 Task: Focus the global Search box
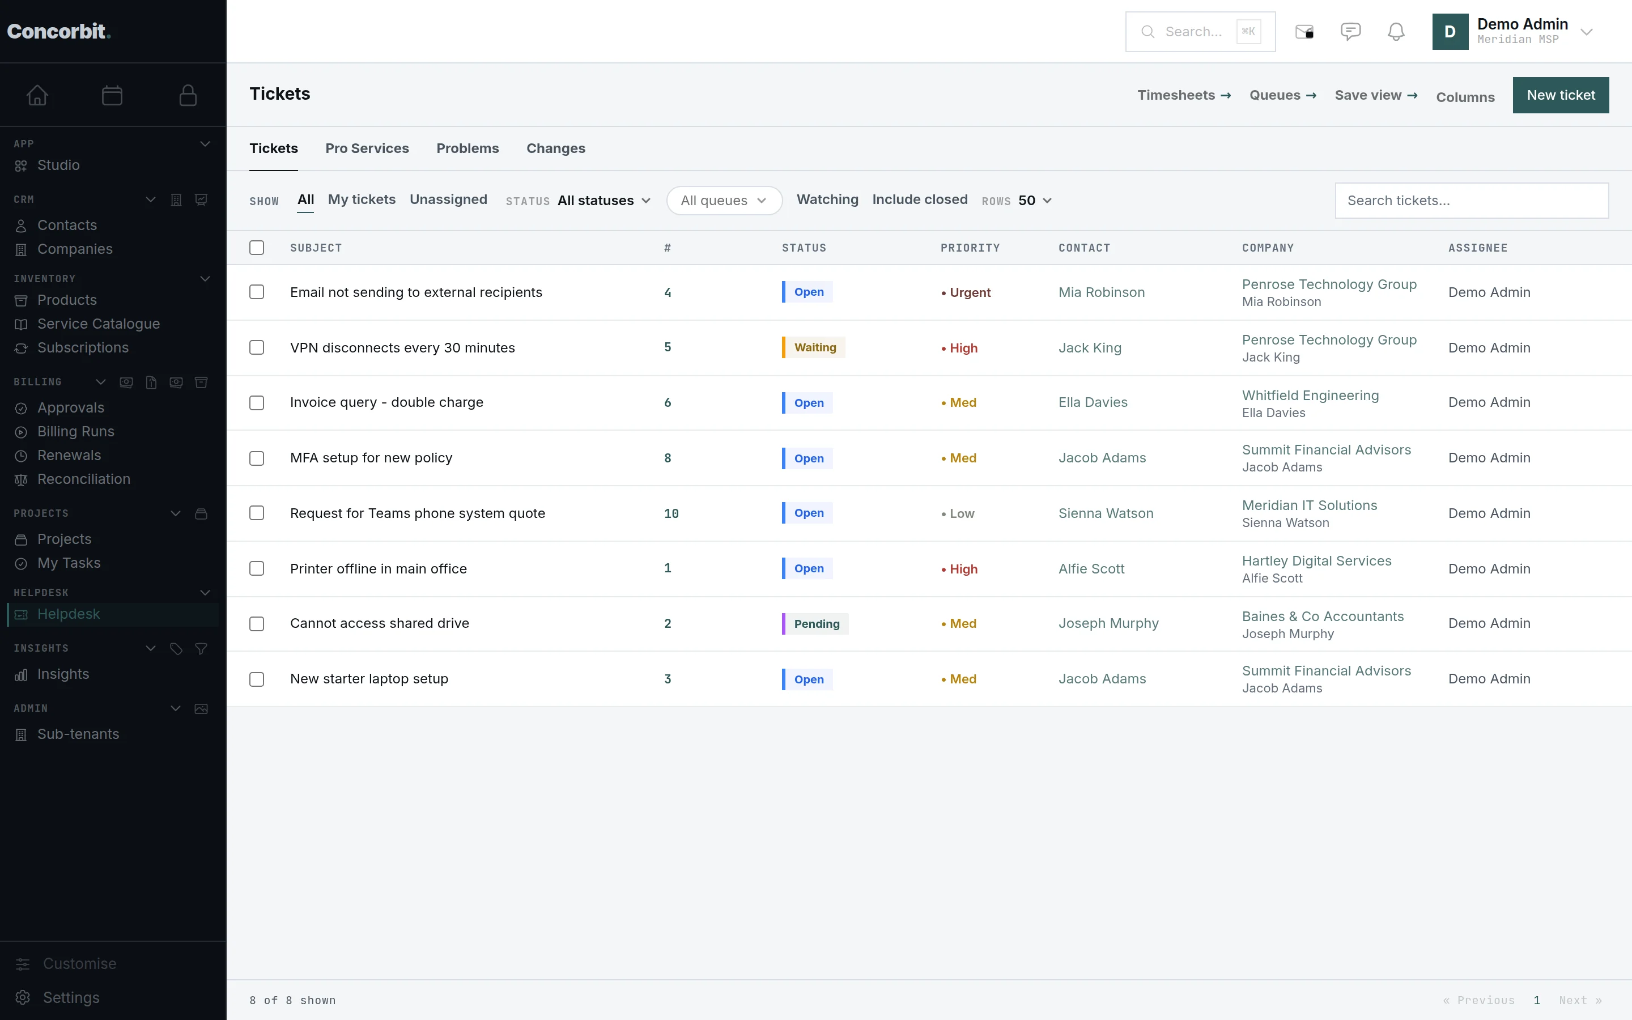(1200, 32)
